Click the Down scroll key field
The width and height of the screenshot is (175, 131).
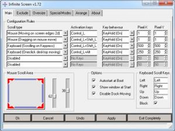(161, 98)
